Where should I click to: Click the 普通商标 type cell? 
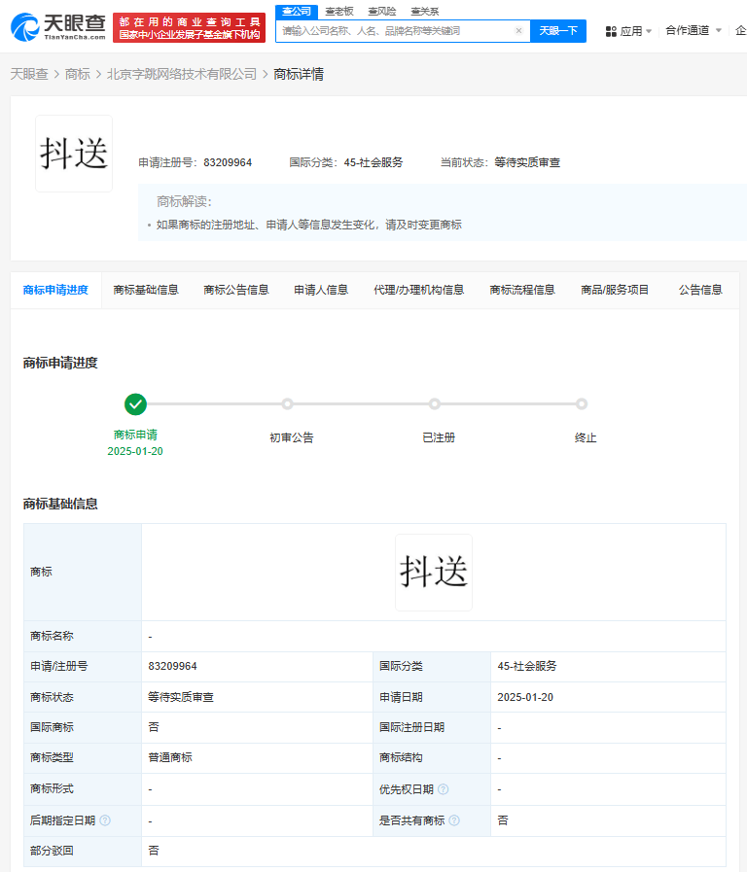click(x=257, y=757)
